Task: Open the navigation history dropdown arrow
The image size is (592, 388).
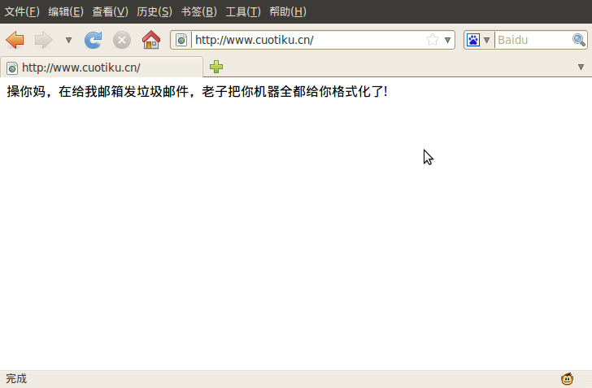Action: tap(68, 40)
